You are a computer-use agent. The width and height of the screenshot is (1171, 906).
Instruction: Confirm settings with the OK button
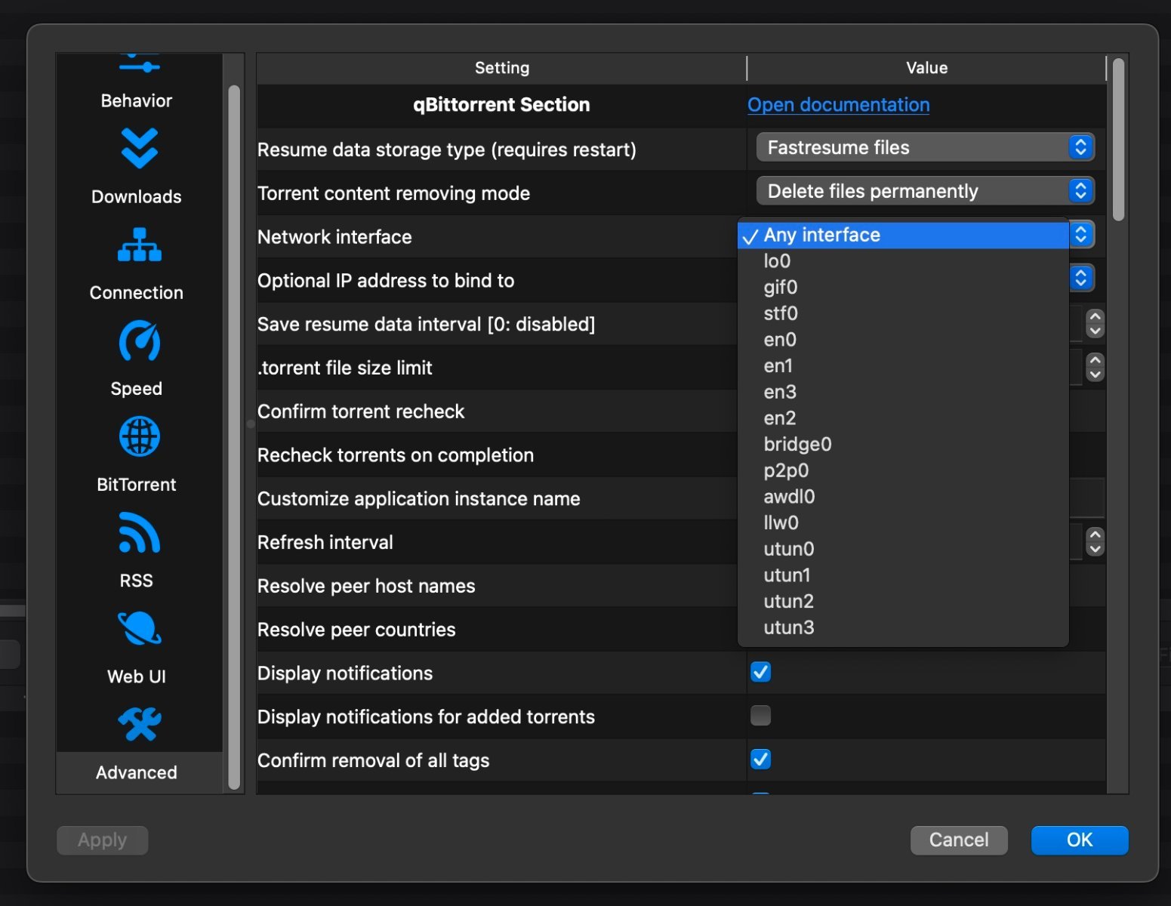[1080, 840]
